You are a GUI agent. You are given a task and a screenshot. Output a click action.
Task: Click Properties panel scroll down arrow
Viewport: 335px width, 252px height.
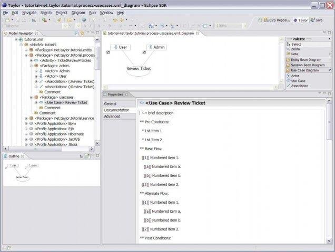(329, 241)
